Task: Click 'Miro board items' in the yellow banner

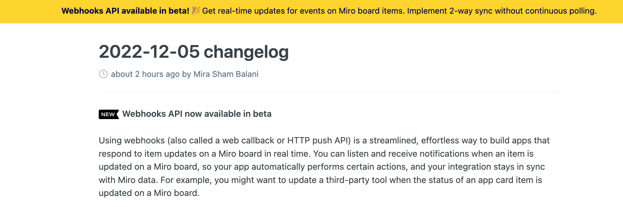Action: pyautogui.click(x=371, y=11)
